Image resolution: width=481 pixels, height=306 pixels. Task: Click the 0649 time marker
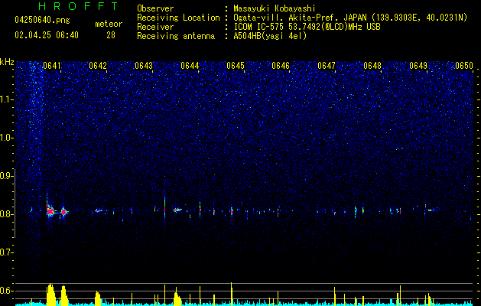pyautogui.click(x=418, y=66)
